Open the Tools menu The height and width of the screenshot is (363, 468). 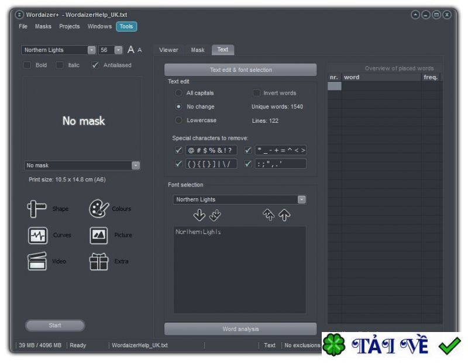click(126, 26)
